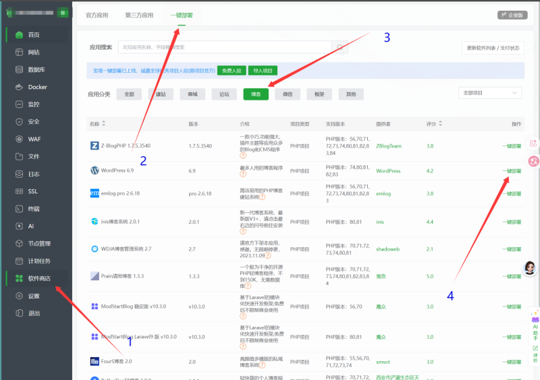Screen dimensions: 540x380
Task: Click the 导入项目 green button
Action: (x=263, y=71)
